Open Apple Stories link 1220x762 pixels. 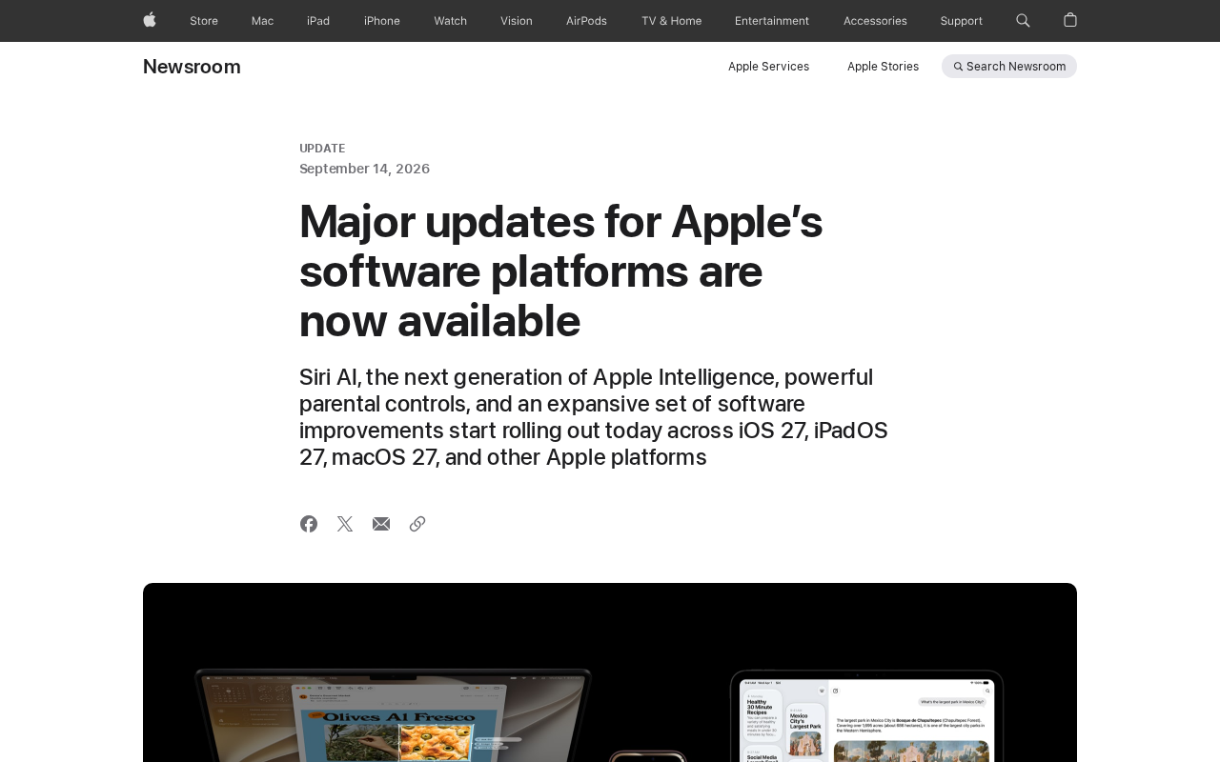883,67
